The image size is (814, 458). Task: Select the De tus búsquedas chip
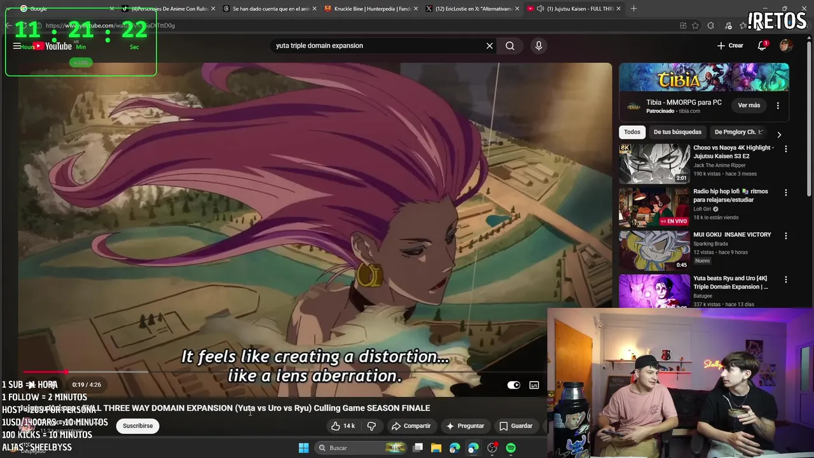coord(677,132)
